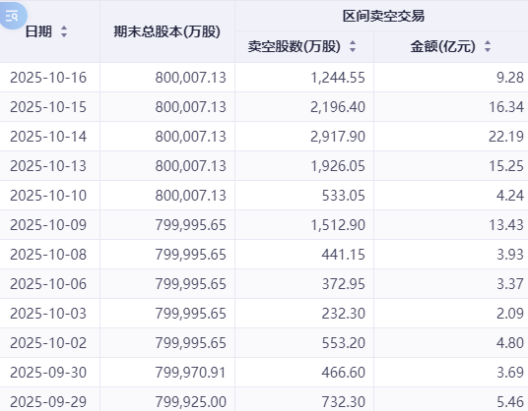This screenshot has width=528, height=411.
Task: Click amount value 3.93
Action: click(510, 255)
